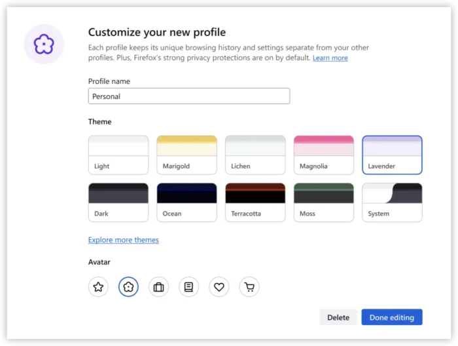Choose the Ocean theme
The width and height of the screenshot is (458, 346).
186,202
